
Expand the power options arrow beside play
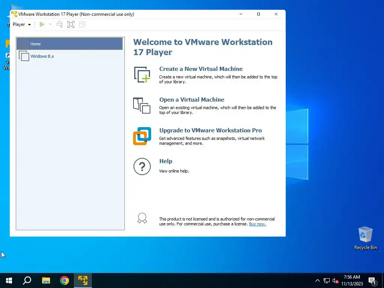[x=50, y=24]
